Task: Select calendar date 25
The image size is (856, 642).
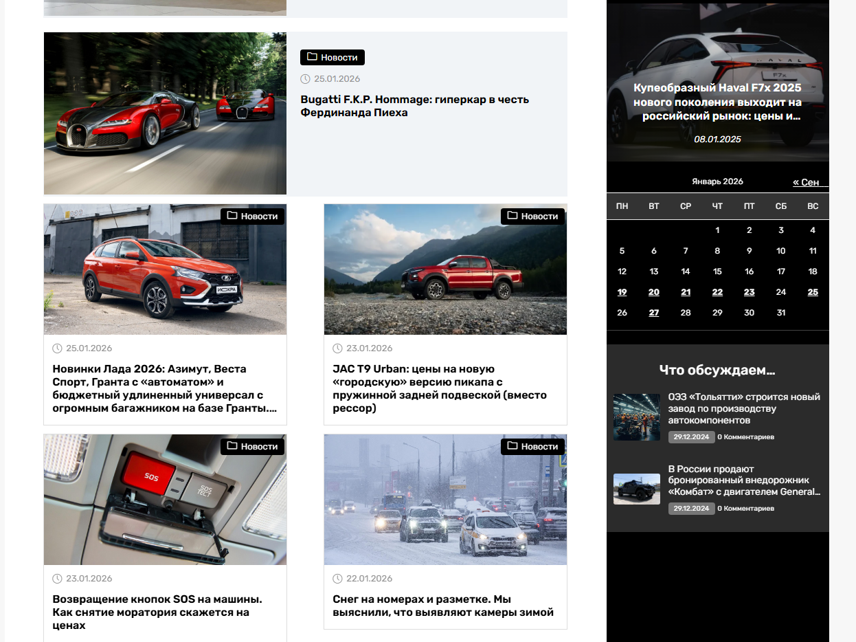Action: (x=813, y=292)
